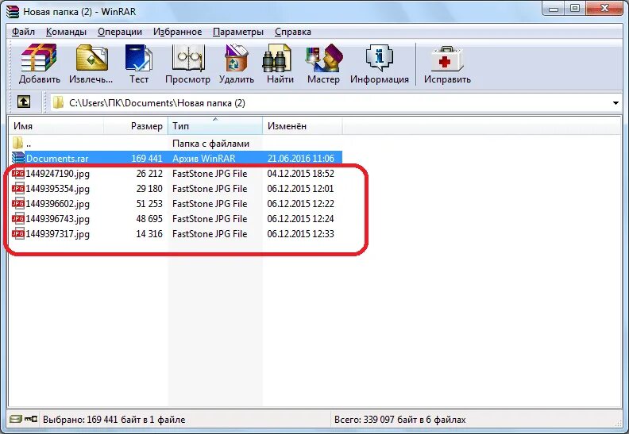Click status text Всего: 339 097 байт
This screenshot has width=629, height=434.
(400, 420)
